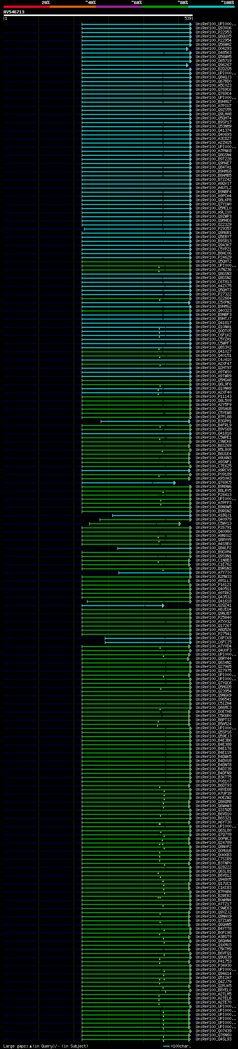Click the UniRef100_C5WV13 label
Screen dimensions: 238x1049
pos(213,523)
